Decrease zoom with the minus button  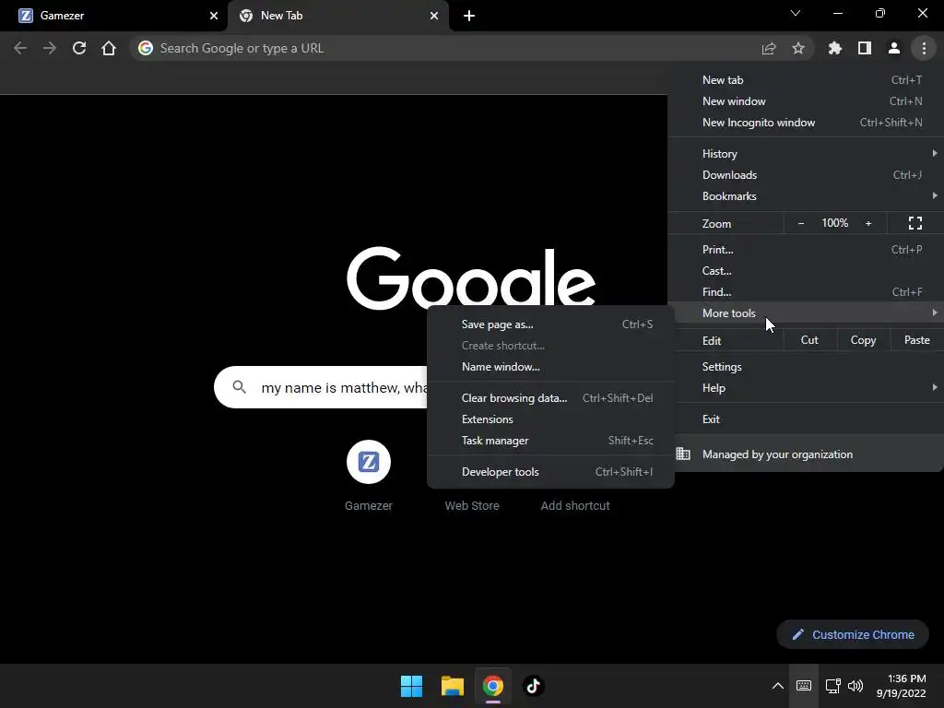click(801, 223)
